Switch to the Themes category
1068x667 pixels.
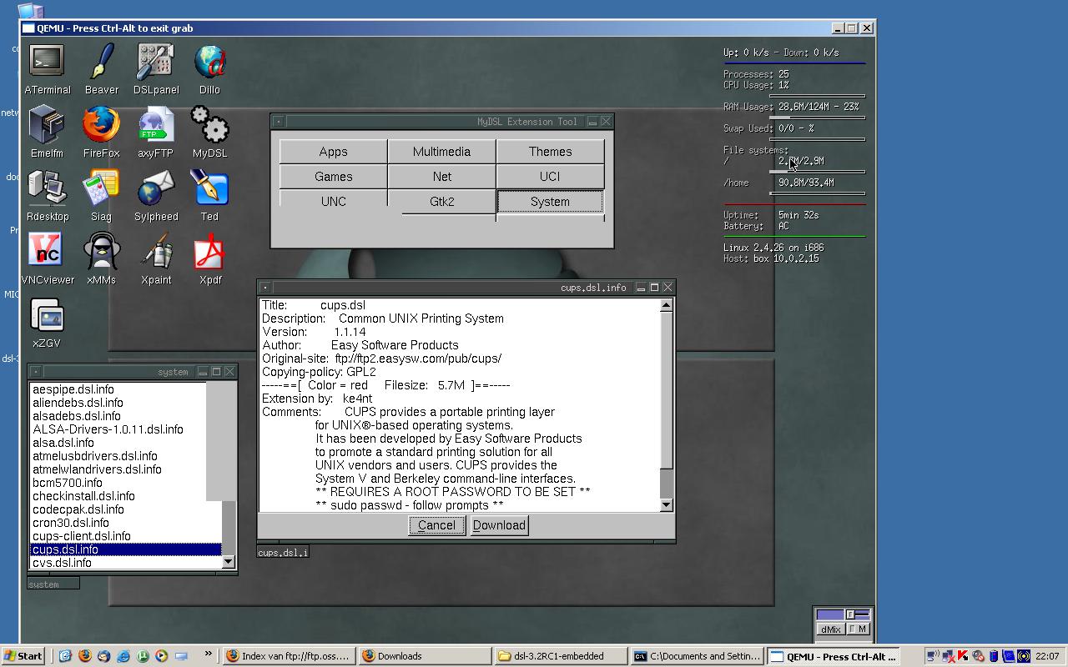tap(550, 152)
